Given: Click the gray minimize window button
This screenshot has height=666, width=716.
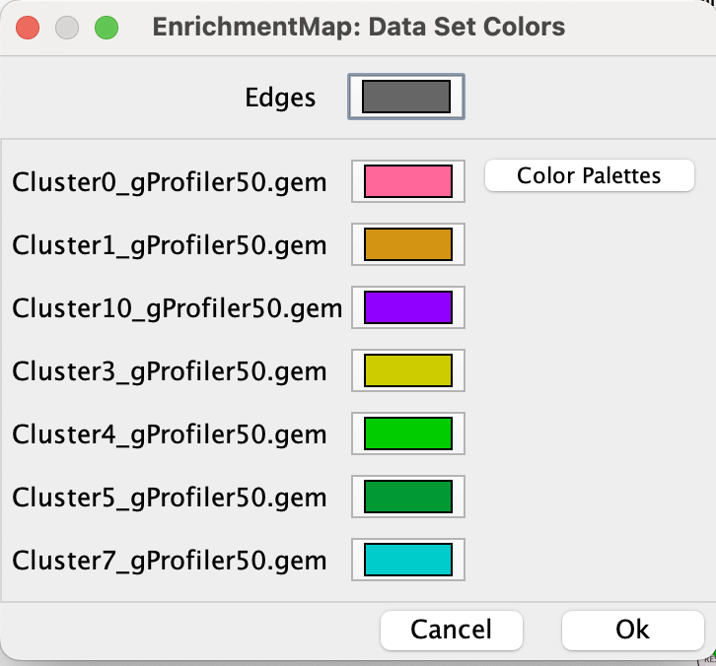Looking at the screenshot, I should click(x=67, y=28).
